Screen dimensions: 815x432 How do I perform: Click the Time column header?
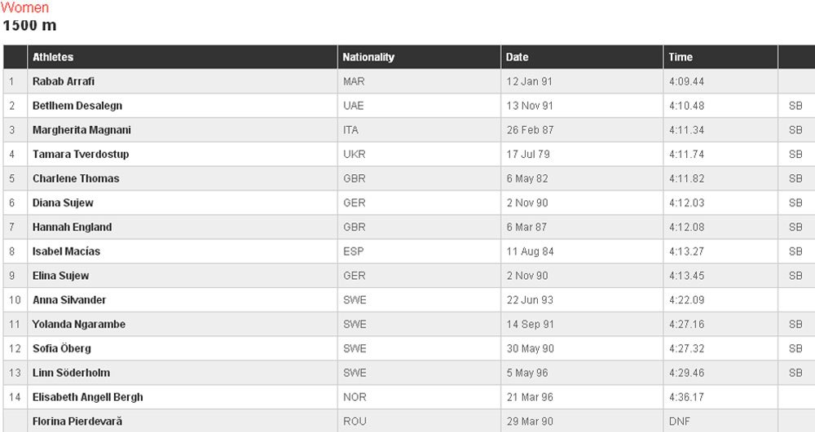681,57
